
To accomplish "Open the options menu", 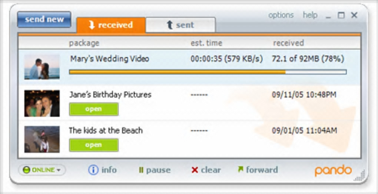I will [x=281, y=15].
